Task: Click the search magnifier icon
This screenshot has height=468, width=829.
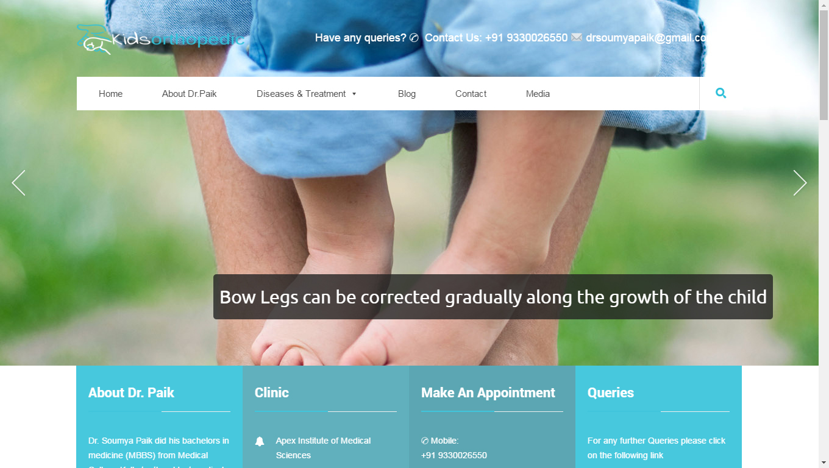Action: click(x=720, y=93)
